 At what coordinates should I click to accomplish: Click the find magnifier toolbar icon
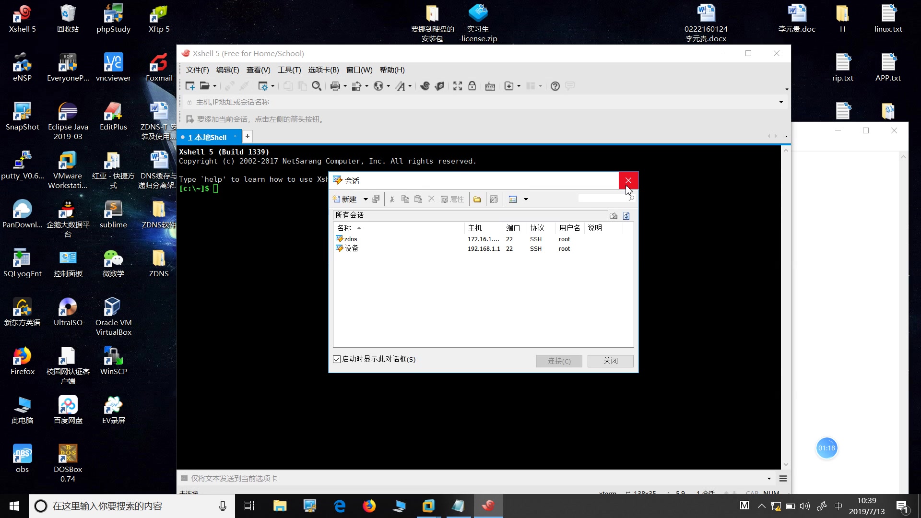316,86
